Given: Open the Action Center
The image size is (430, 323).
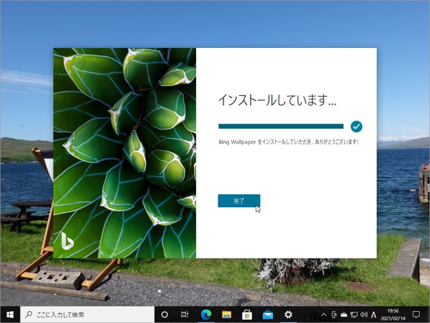Looking at the screenshot, I should [x=418, y=314].
